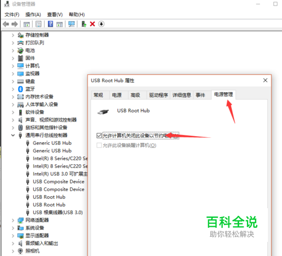Select the second USB Root Hub entry
Screen dimensions: 282x256
pyautogui.click(x=49, y=205)
